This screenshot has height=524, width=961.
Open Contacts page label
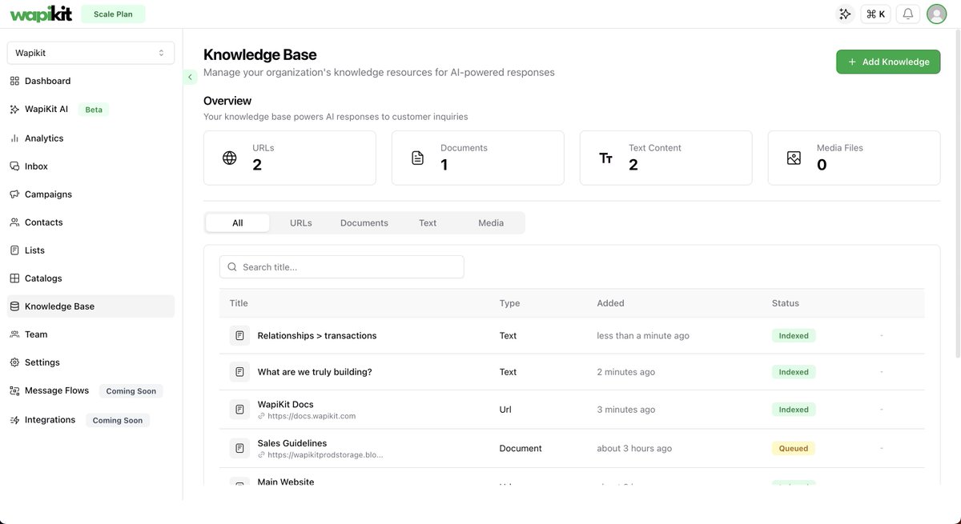click(x=43, y=222)
